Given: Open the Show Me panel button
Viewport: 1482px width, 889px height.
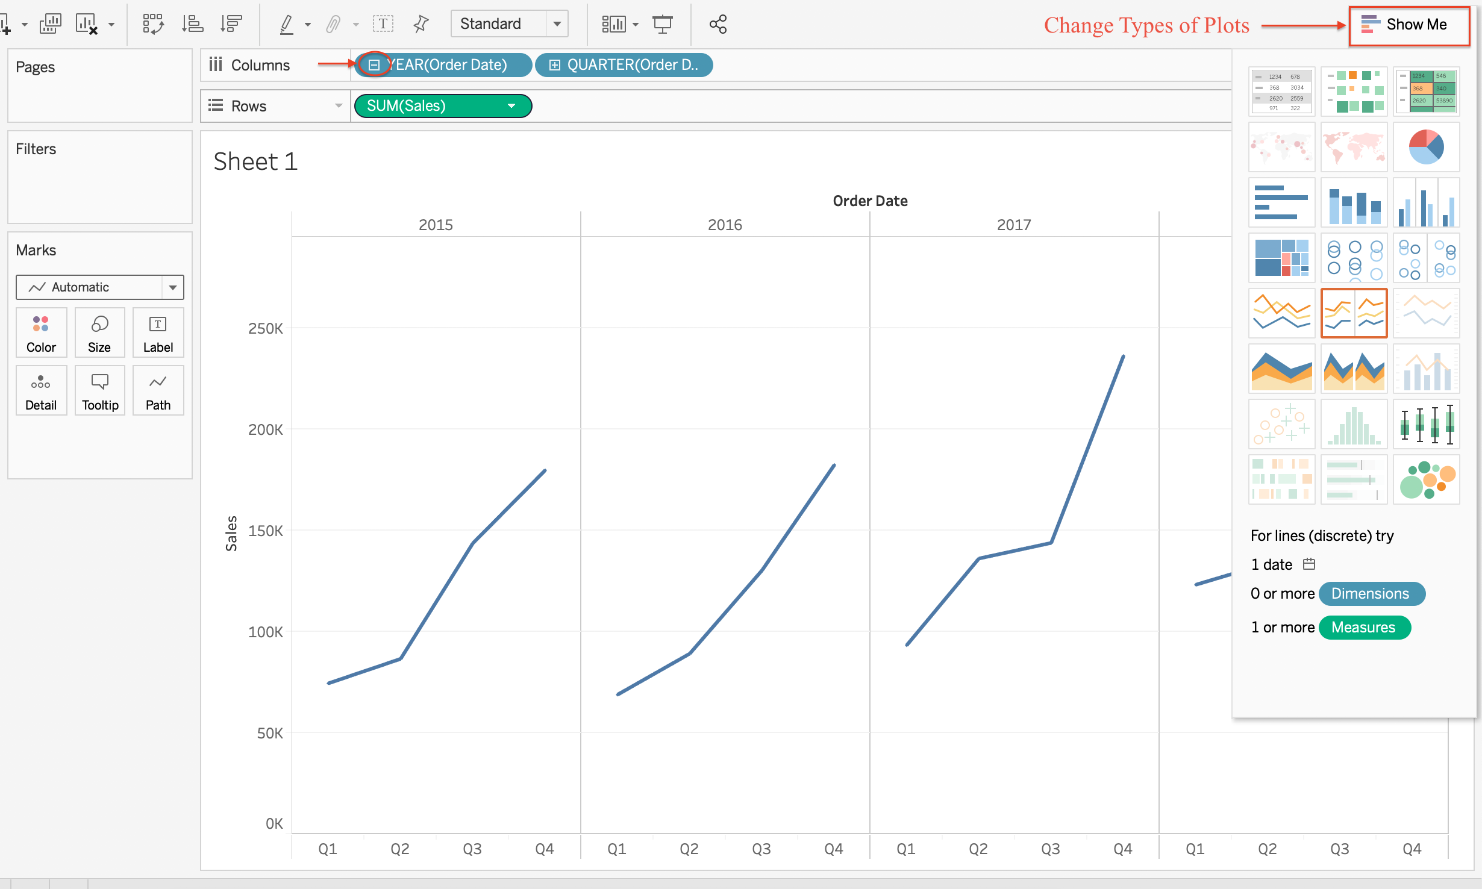Looking at the screenshot, I should [x=1409, y=25].
